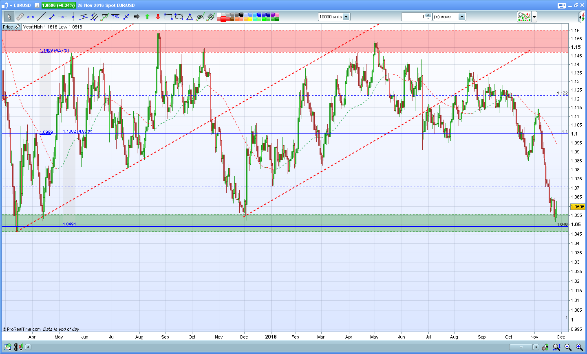Open the on-screen keyboard icon
Viewport: 587px width, 354px height.
tap(561, 5)
